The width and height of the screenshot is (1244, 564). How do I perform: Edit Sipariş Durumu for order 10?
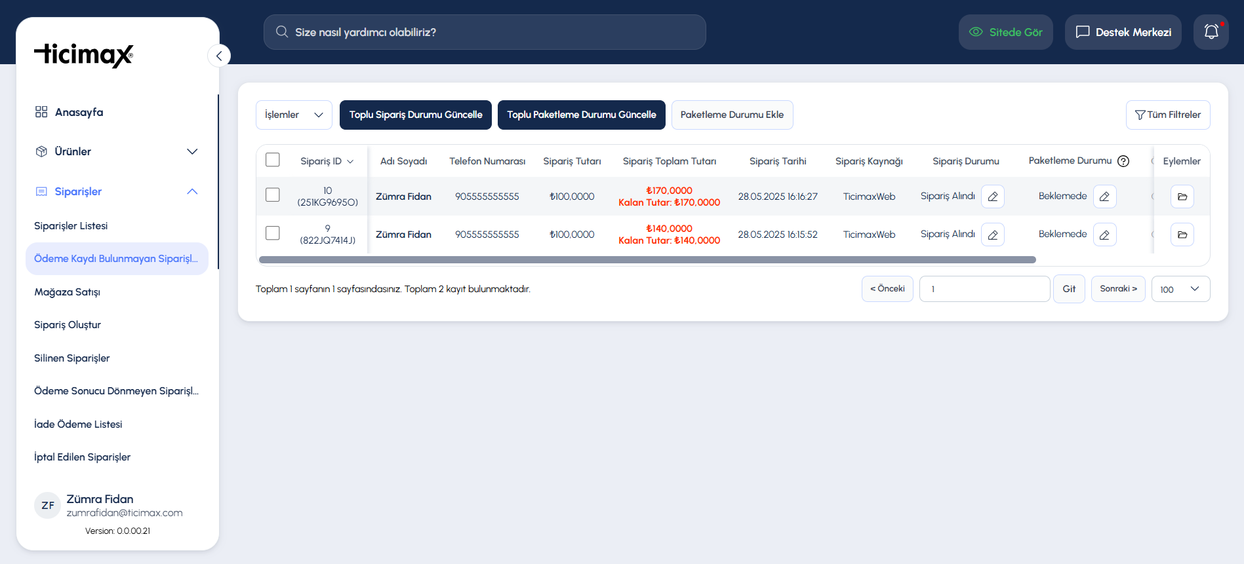coord(993,197)
